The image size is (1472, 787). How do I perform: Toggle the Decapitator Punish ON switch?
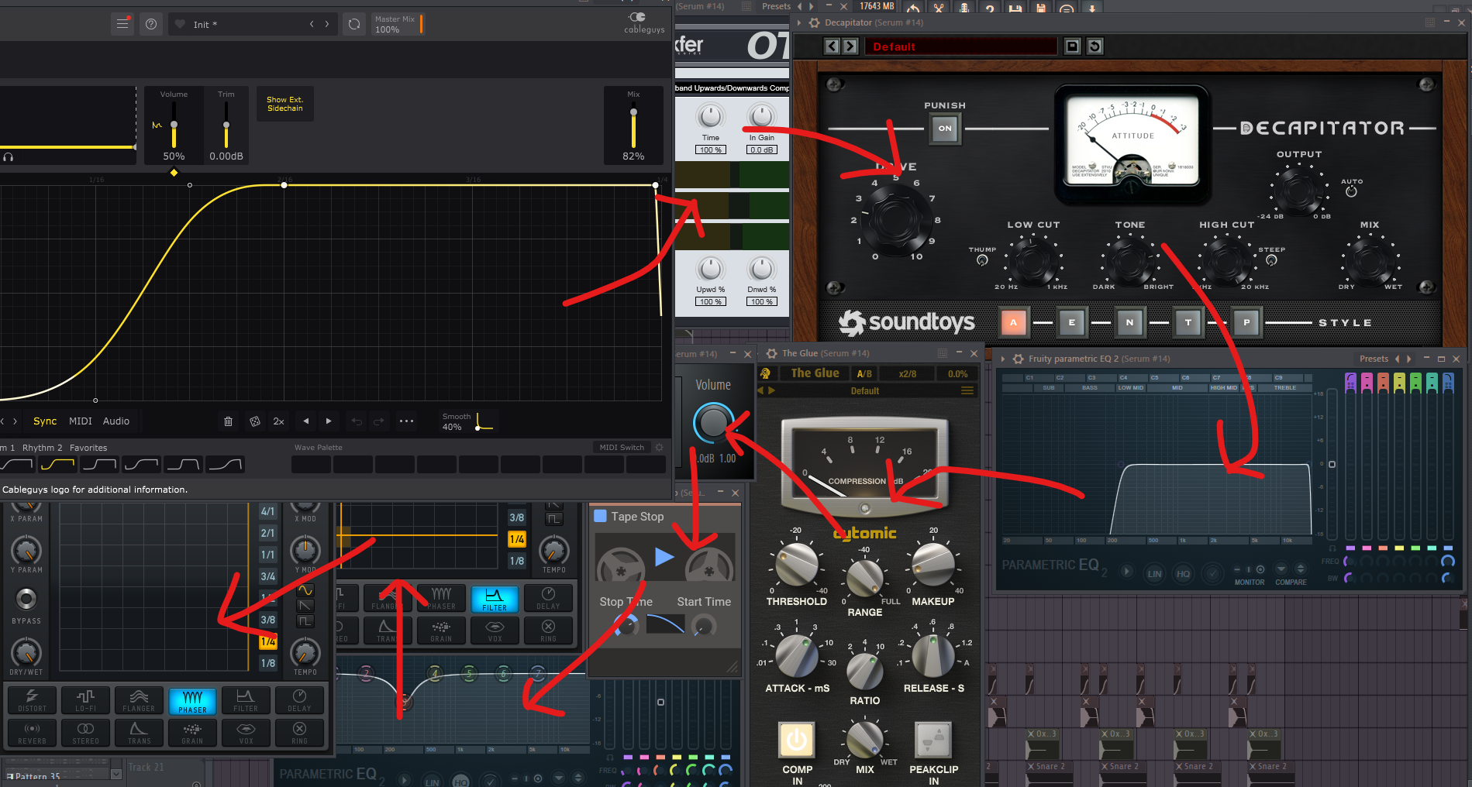[x=945, y=129]
